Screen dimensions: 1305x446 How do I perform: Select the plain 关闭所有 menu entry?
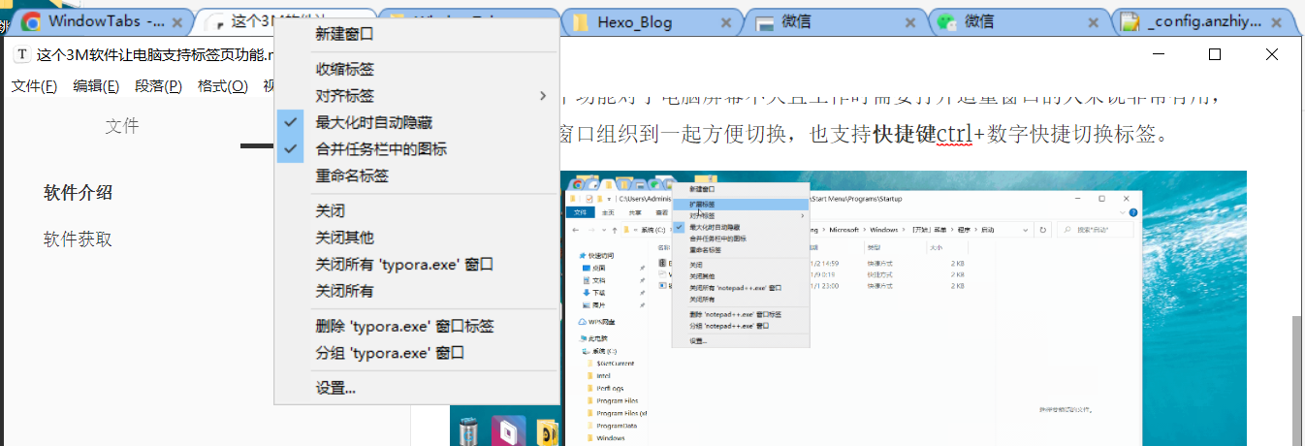coord(418,291)
